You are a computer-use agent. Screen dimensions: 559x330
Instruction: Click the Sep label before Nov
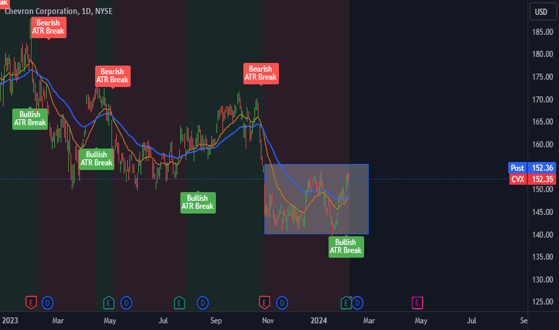tap(216, 320)
